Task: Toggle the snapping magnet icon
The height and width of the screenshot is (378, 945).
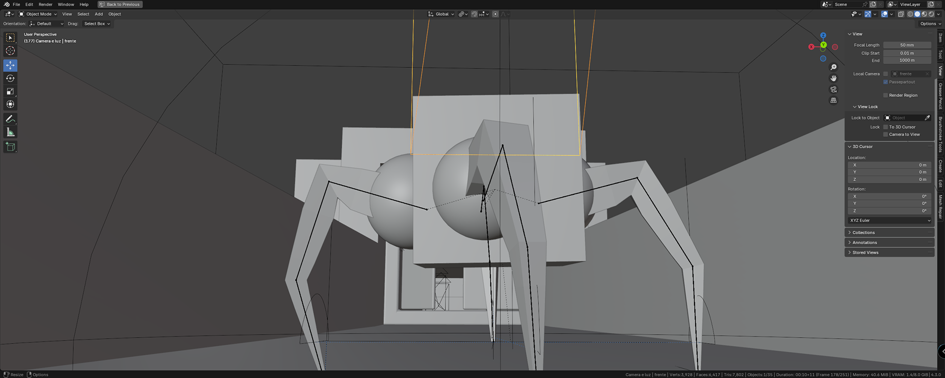Action: 474,14
